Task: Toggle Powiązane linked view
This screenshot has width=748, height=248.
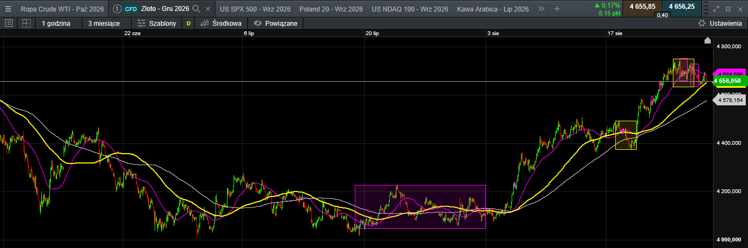Action: [275, 23]
